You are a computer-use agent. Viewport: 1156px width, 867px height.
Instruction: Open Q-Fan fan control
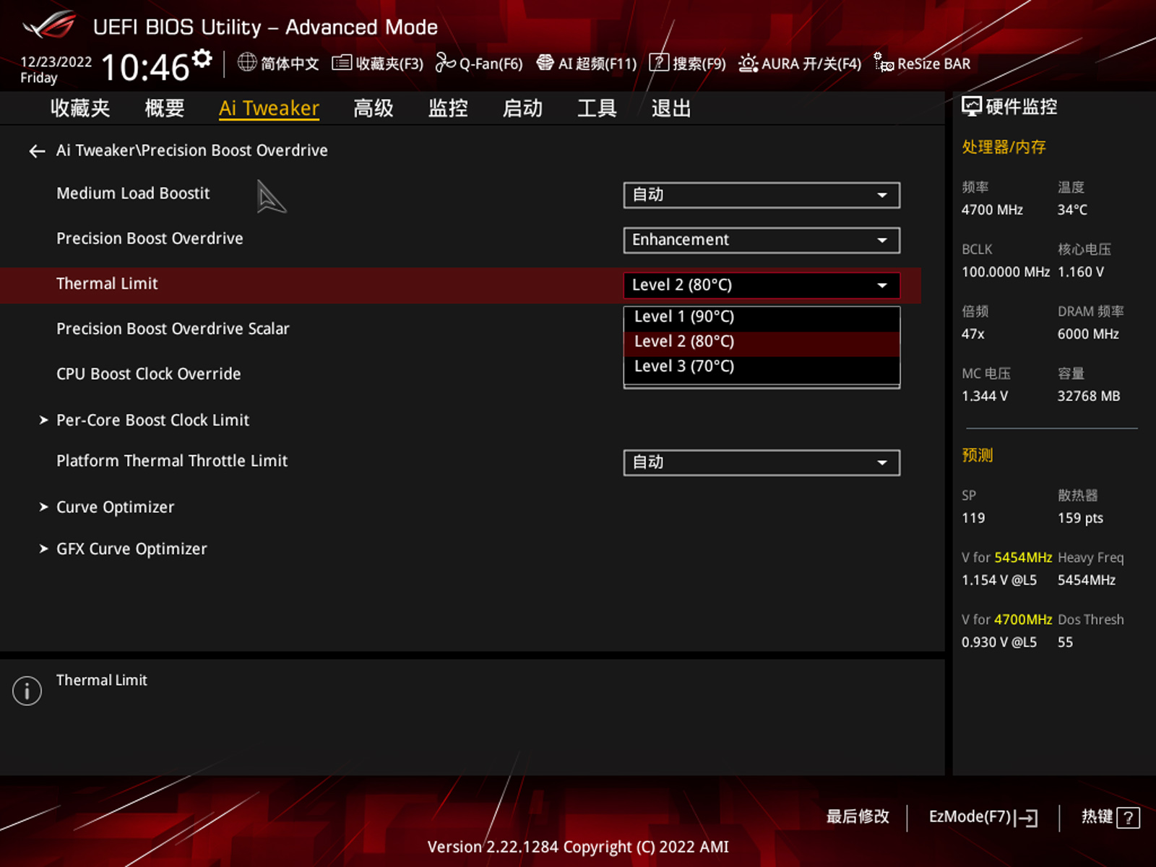(478, 64)
